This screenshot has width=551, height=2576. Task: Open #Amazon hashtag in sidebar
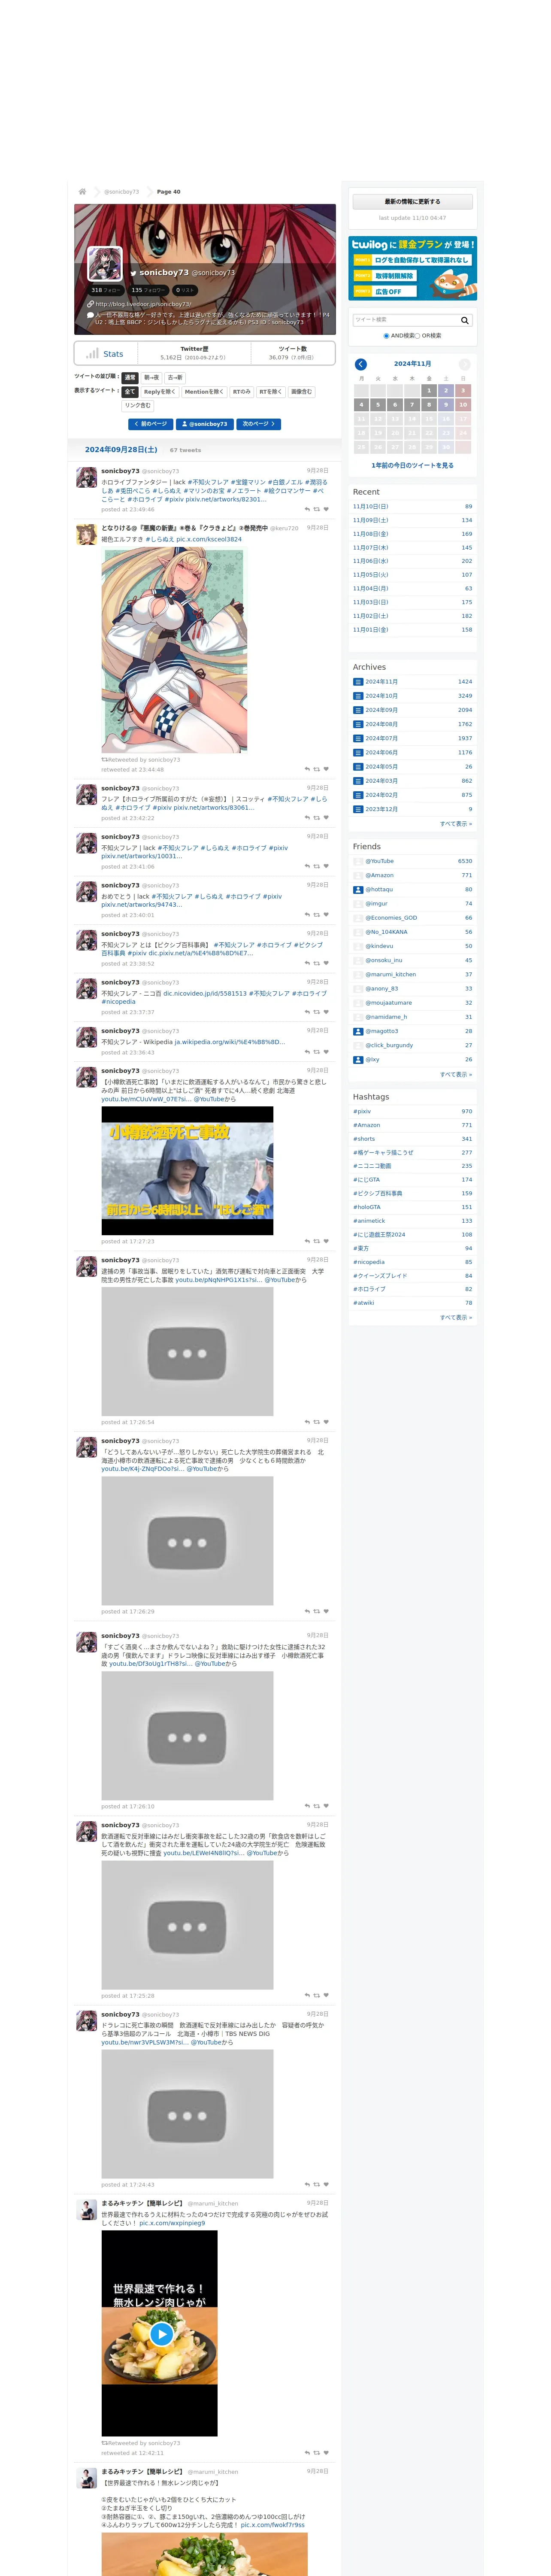366,1125
